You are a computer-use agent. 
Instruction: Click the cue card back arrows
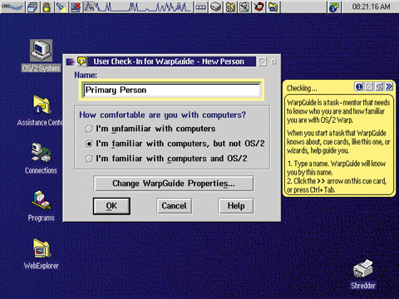(x=379, y=87)
